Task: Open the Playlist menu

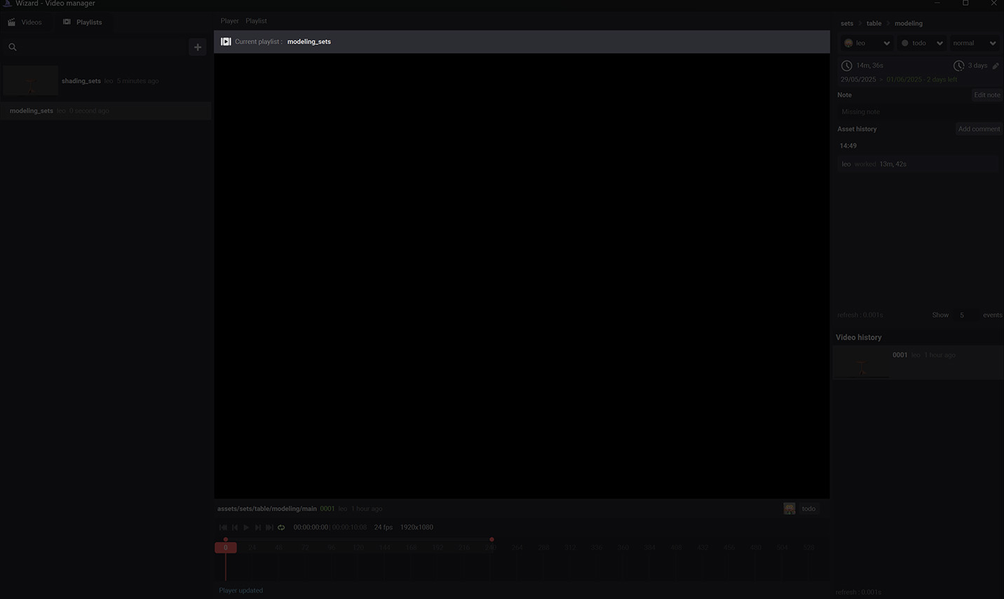Action: coord(256,21)
